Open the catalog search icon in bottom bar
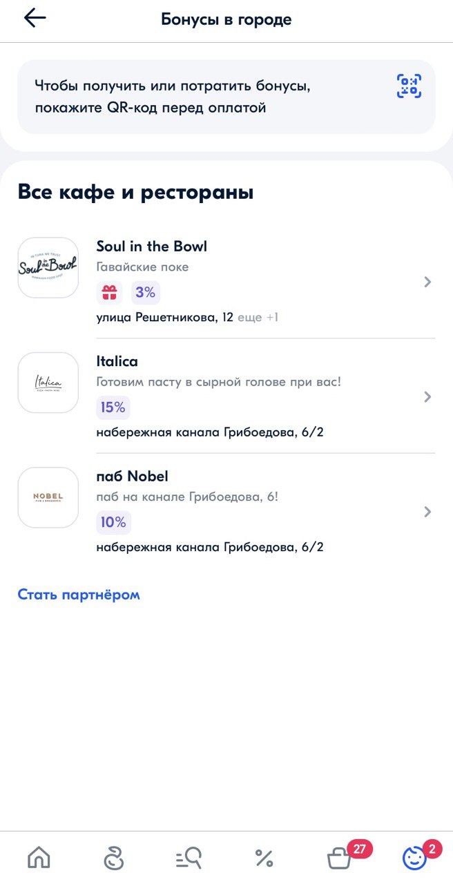The width and height of the screenshot is (453, 884). [188, 858]
